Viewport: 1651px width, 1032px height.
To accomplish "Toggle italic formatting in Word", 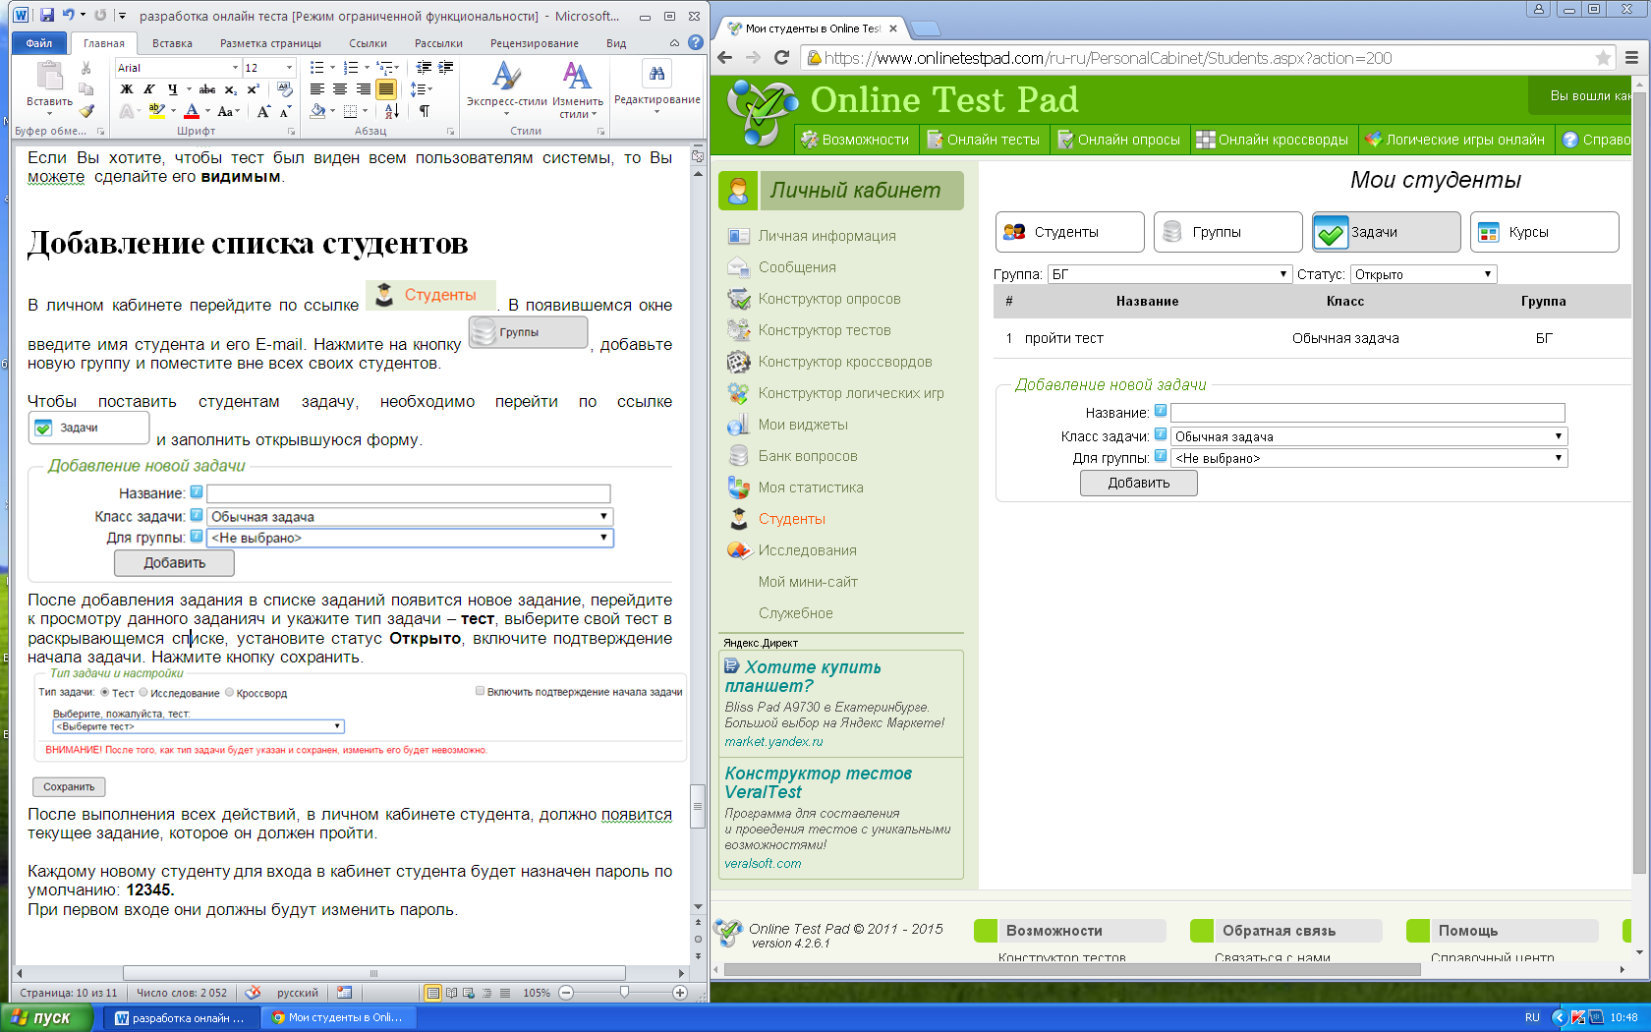I will click(149, 89).
